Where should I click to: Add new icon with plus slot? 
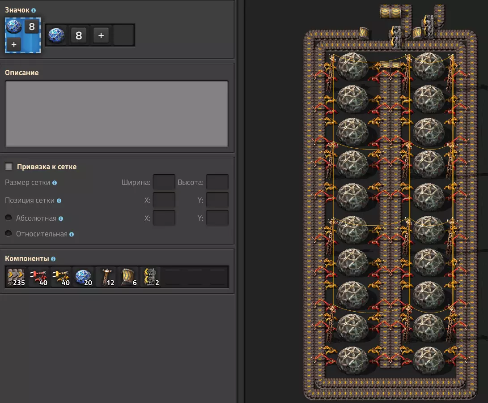point(101,35)
